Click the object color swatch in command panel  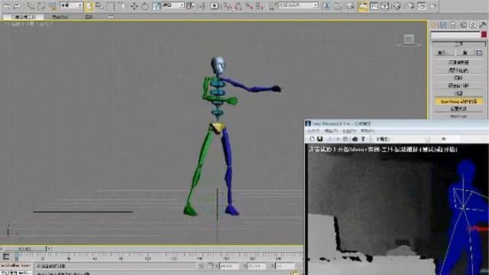point(484,34)
